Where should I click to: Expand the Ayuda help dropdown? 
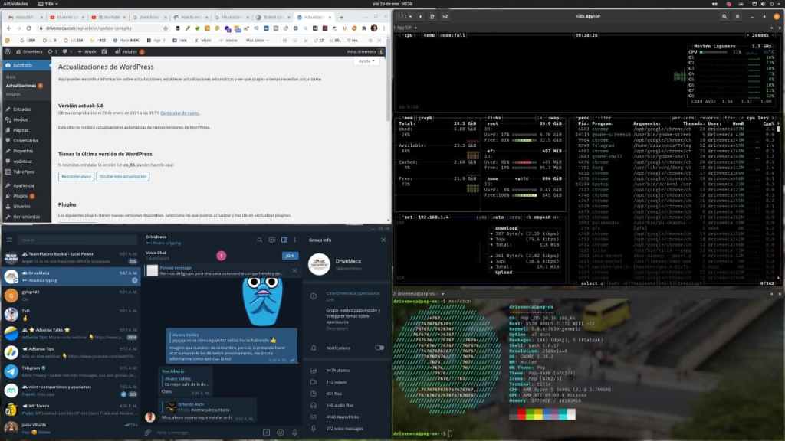coord(367,60)
